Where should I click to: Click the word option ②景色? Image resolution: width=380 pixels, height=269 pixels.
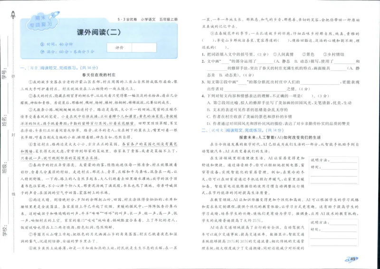308,54
